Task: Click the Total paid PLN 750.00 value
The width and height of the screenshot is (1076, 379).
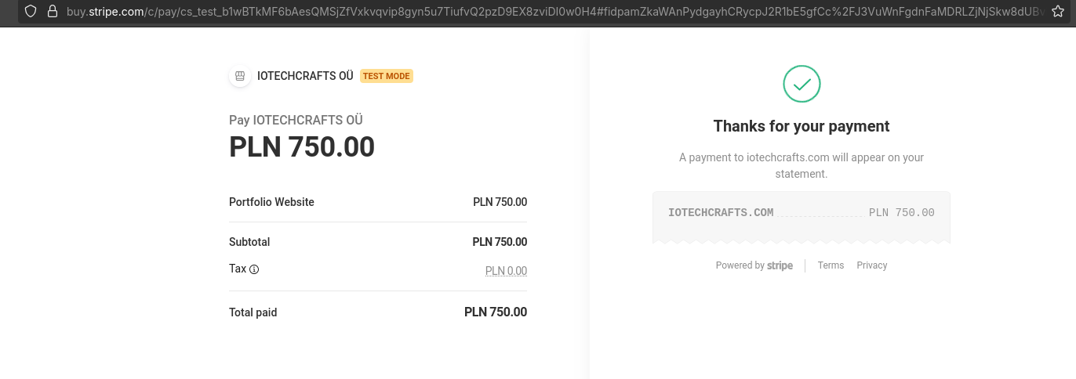Action: point(496,312)
